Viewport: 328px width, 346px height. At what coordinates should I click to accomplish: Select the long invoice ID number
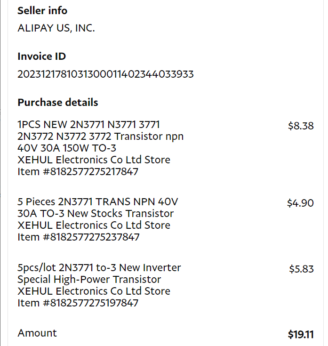click(105, 74)
